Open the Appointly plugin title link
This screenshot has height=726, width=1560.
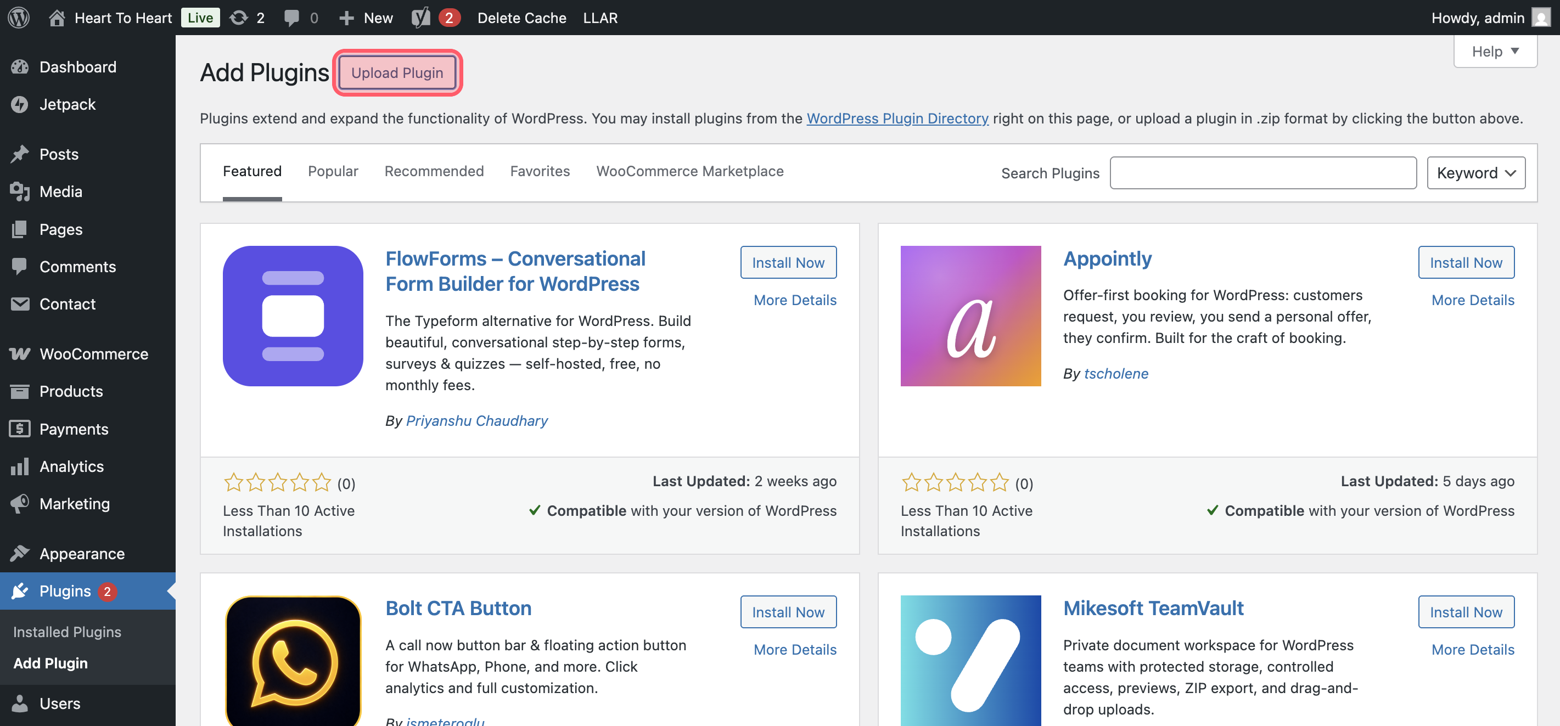point(1108,258)
